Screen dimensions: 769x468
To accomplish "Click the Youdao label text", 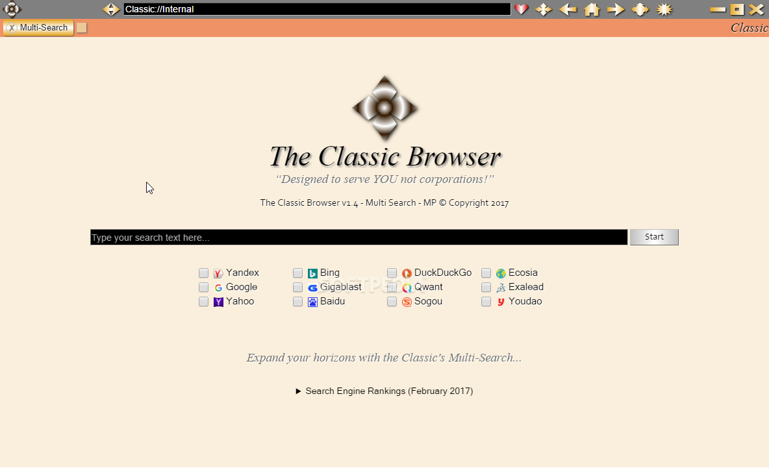I will click(525, 301).
